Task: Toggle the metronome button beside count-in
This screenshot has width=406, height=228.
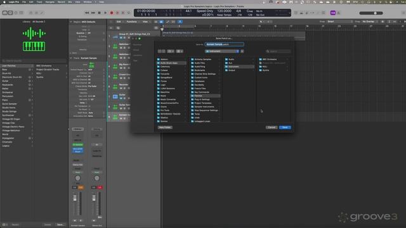Action: [338, 13]
